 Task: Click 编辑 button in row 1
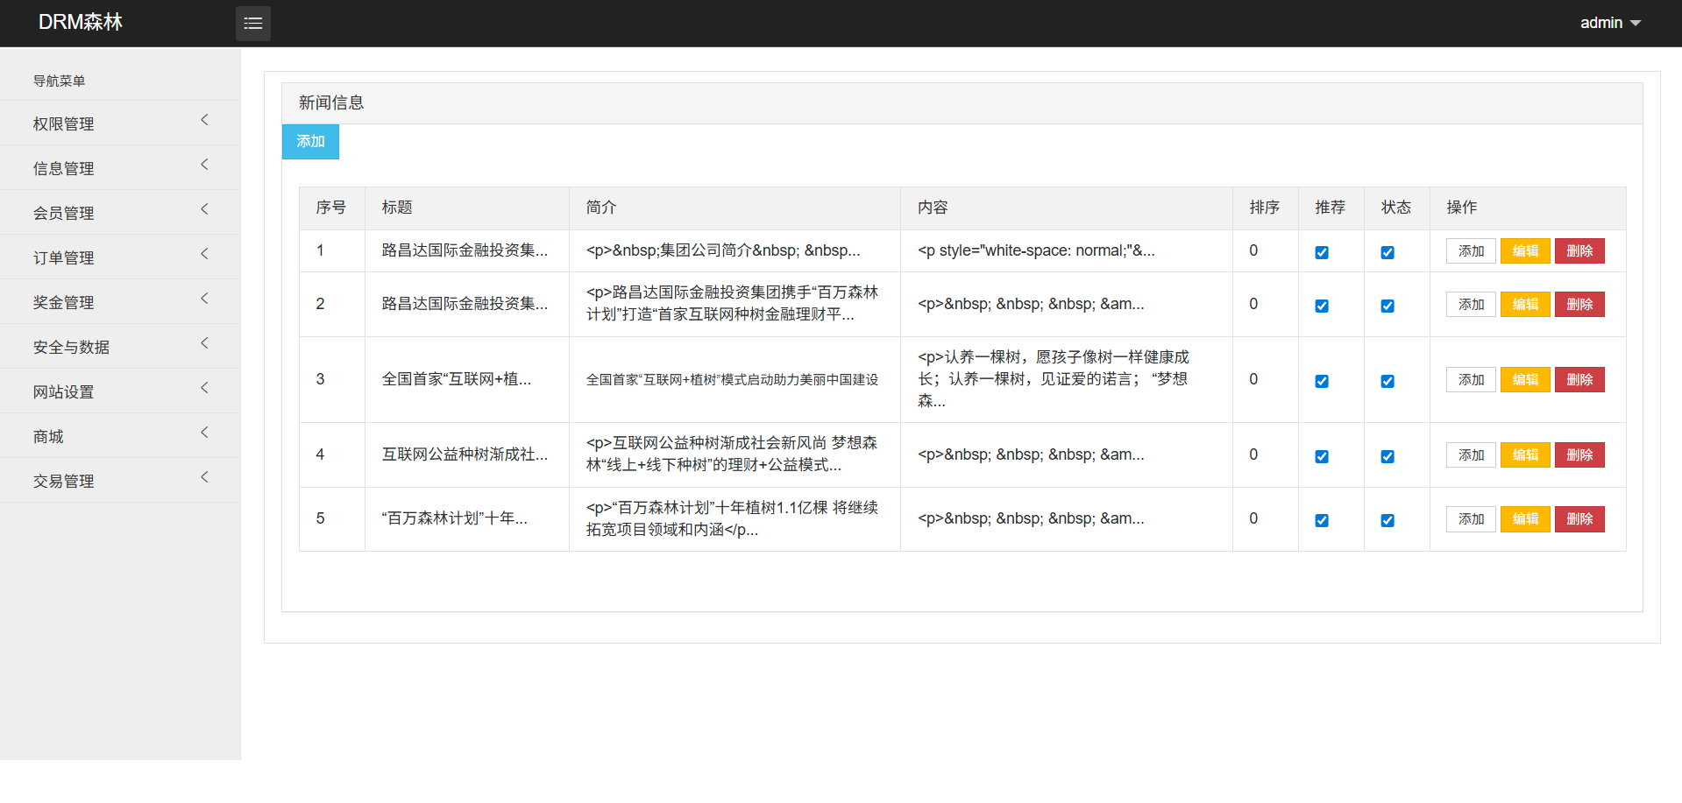pyautogui.click(x=1525, y=251)
